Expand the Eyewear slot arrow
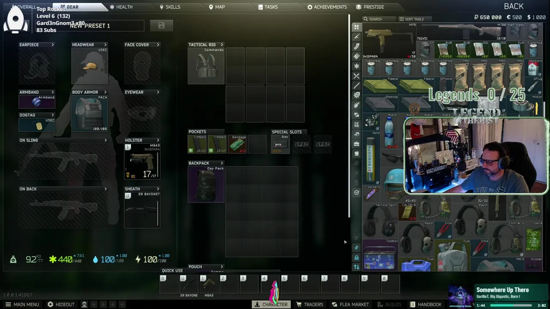Screen dimensions: 550x309 coord(158,92)
